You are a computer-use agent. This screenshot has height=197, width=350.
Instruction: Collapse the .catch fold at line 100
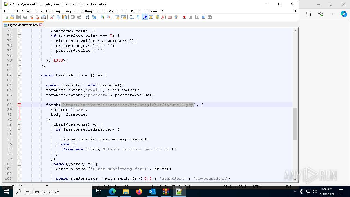[x=19, y=164]
